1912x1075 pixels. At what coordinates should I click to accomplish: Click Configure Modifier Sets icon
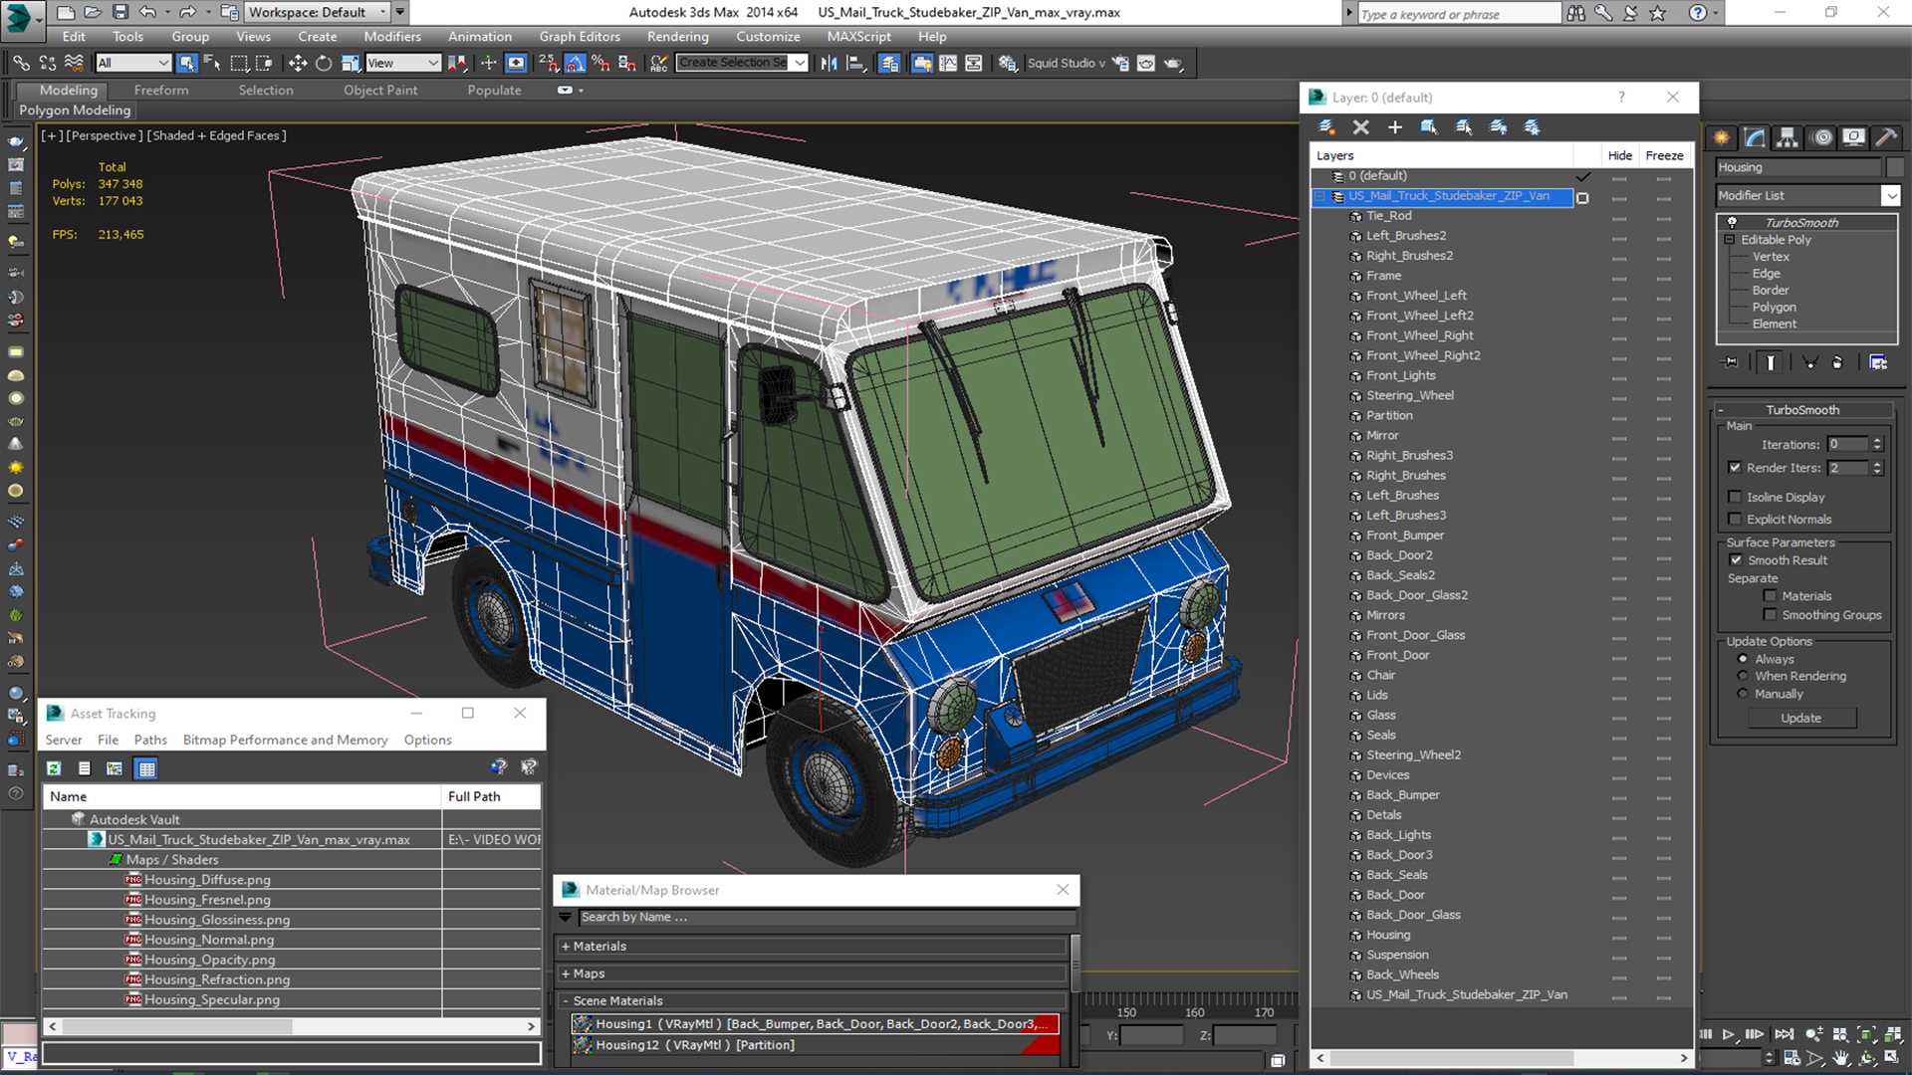coord(1878,362)
